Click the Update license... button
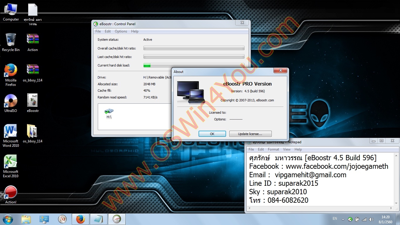The width and height of the screenshot is (400, 225). pos(250,134)
